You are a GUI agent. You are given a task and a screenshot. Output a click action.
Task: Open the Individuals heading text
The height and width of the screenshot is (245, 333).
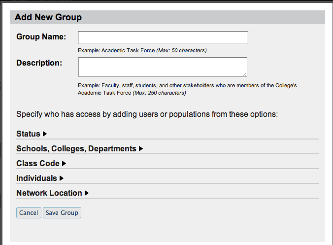(36, 178)
